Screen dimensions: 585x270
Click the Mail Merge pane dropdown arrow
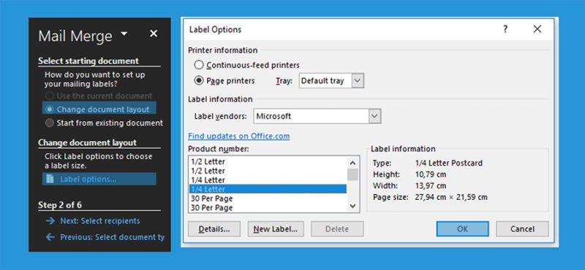pyautogui.click(x=124, y=34)
